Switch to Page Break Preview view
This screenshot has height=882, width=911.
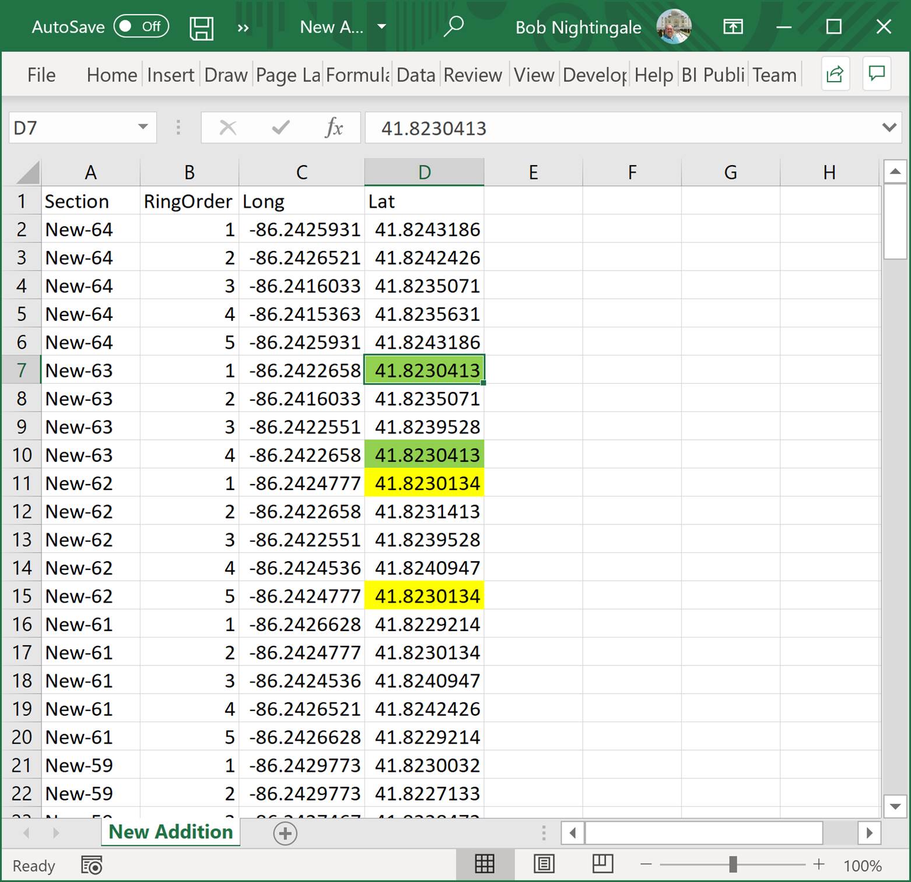pyautogui.click(x=602, y=864)
